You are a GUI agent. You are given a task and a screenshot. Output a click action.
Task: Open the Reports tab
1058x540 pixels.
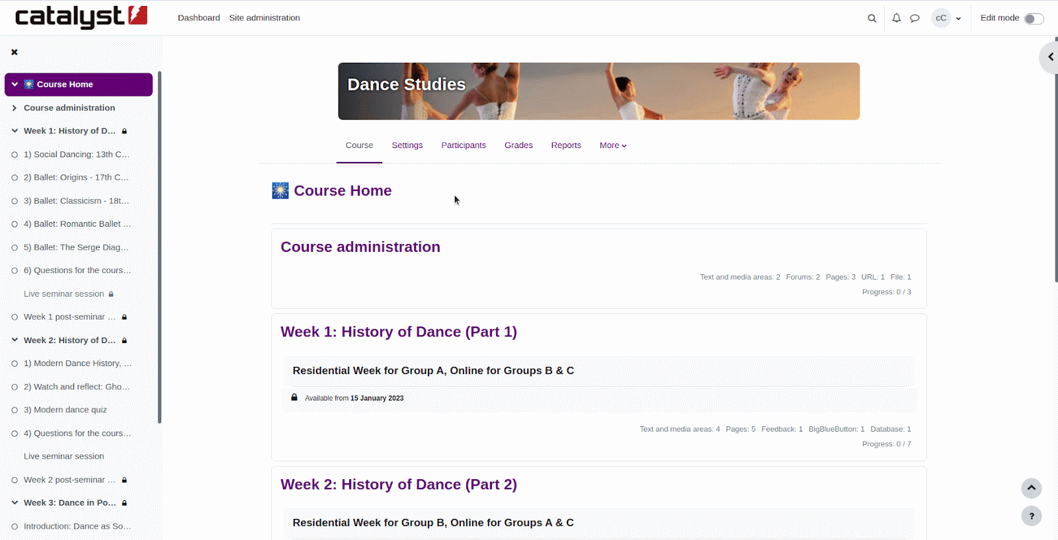(x=566, y=145)
